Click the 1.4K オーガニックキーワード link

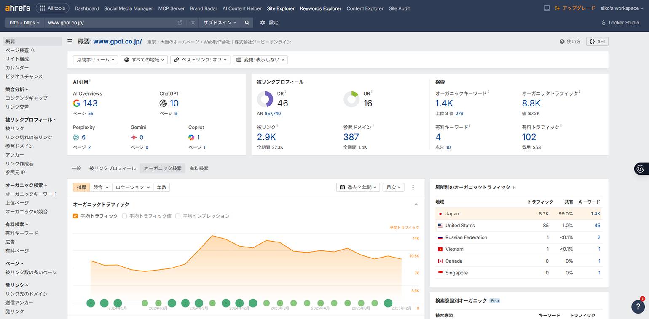click(444, 103)
